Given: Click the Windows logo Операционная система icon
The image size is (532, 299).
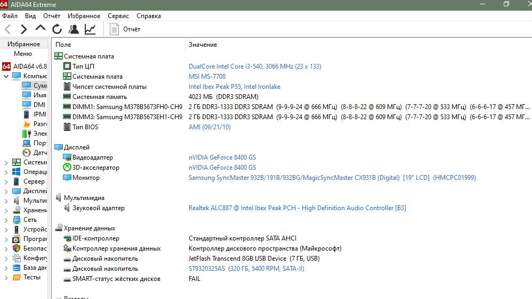Looking at the screenshot, I should coord(17,172).
